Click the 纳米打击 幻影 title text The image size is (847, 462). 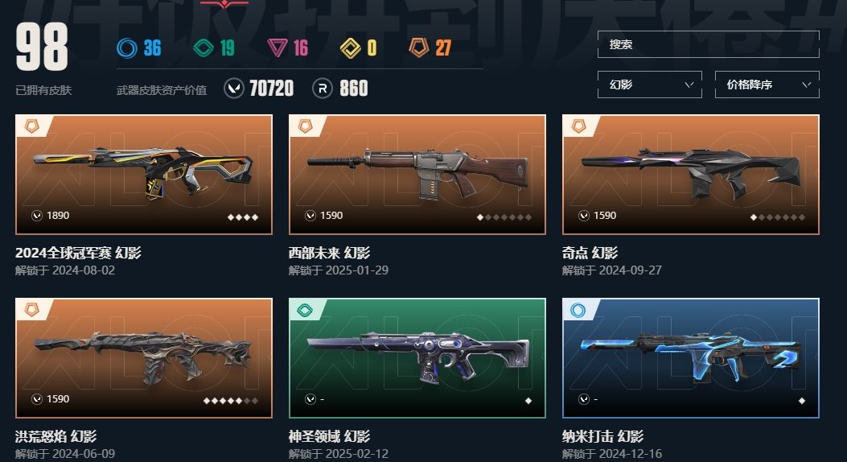point(602,436)
